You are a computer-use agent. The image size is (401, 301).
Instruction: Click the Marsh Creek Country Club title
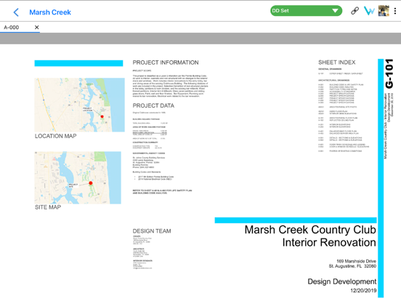coord(310,230)
